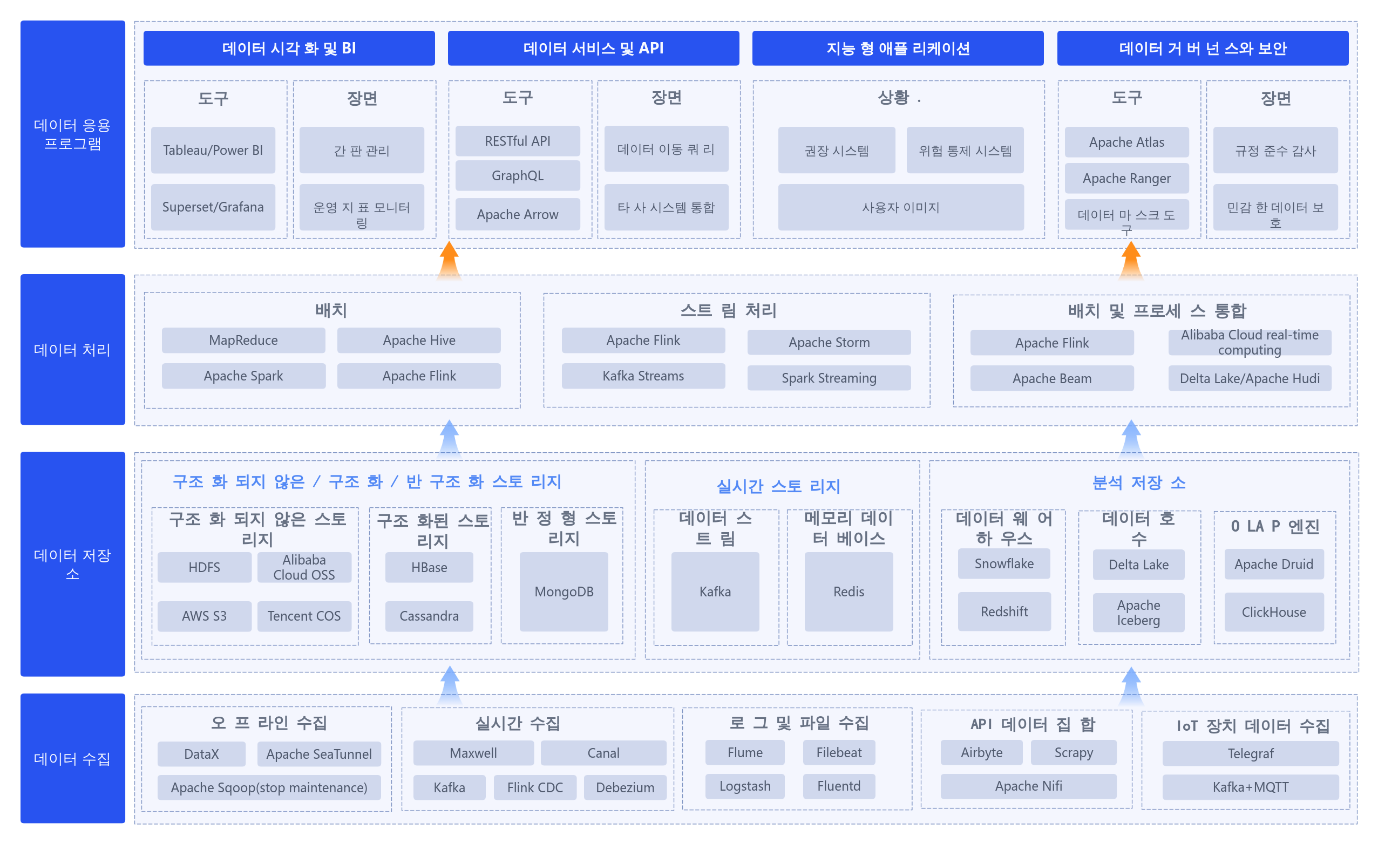This screenshot has width=1378, height=843.
Task: Select the Apache Druid box
Action: pyautogui.click(x=1274, y=564)
